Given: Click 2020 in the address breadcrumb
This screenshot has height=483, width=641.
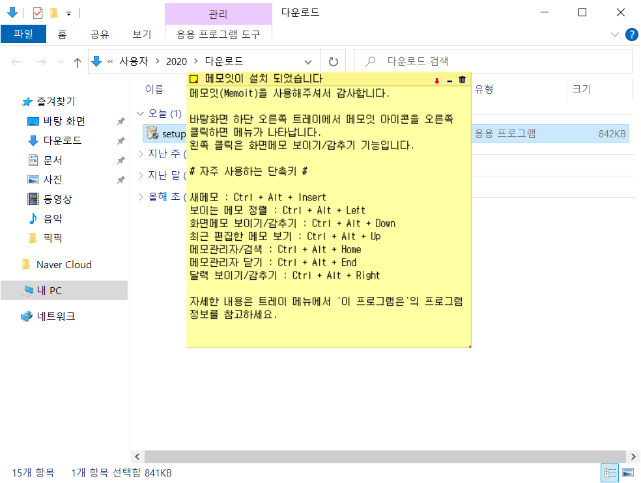Looking at the screenshot, I should coord(176,61).
